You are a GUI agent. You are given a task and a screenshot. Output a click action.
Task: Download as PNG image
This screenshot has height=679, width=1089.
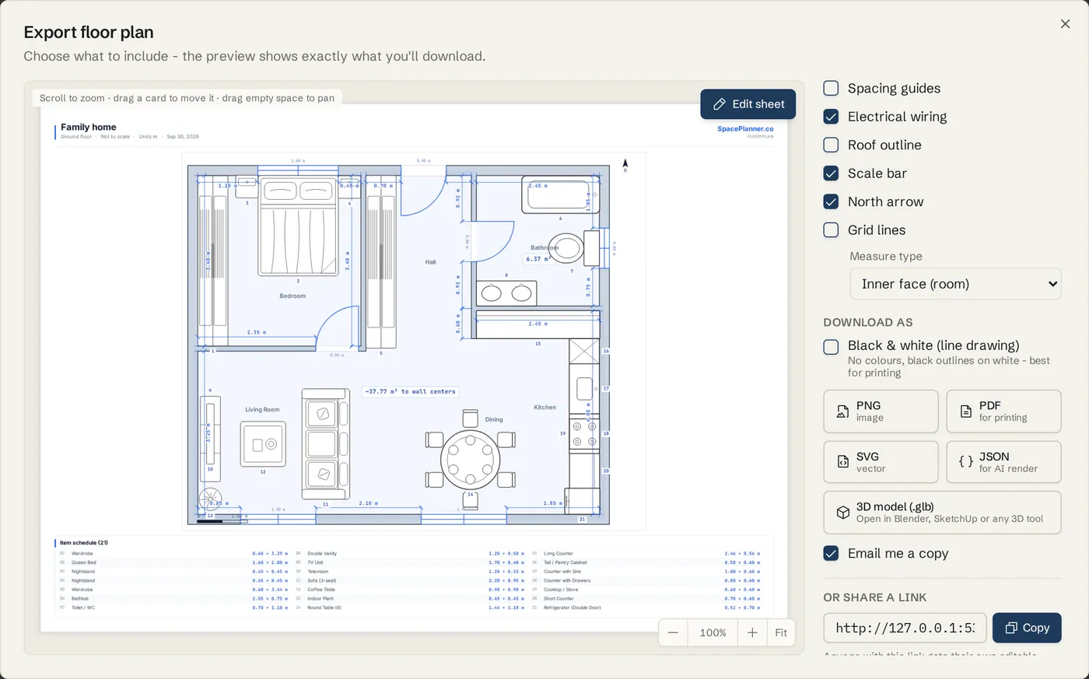coord(881,411)
